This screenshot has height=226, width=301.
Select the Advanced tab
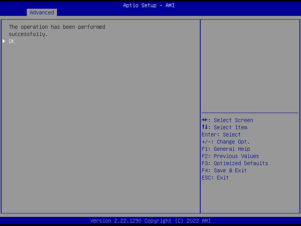(x=42, y=12)
